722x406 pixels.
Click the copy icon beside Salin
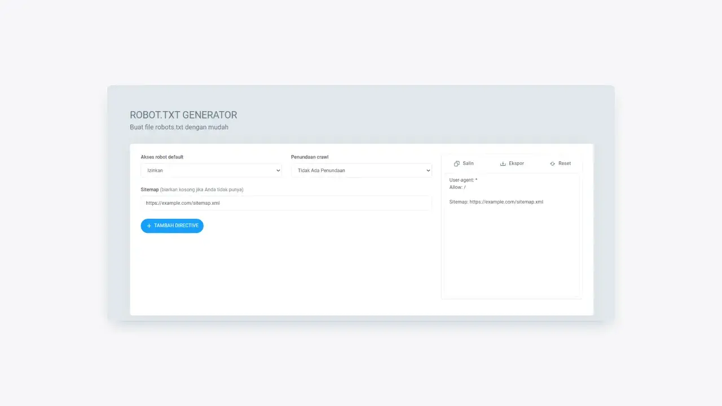pyautogui.click(x=457, y=164)
